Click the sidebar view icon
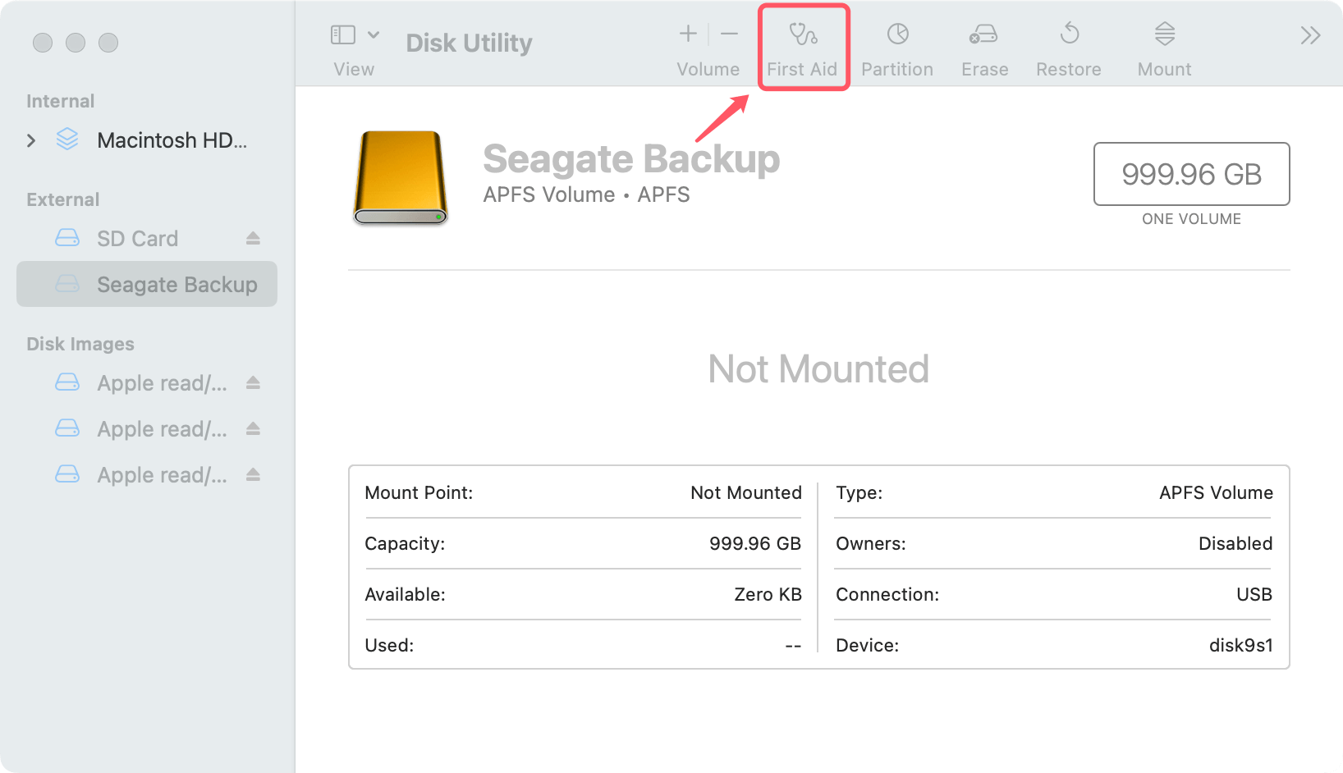Image resolution: width=1343 pixels, height=773 pixels. [x=342, y=34]
